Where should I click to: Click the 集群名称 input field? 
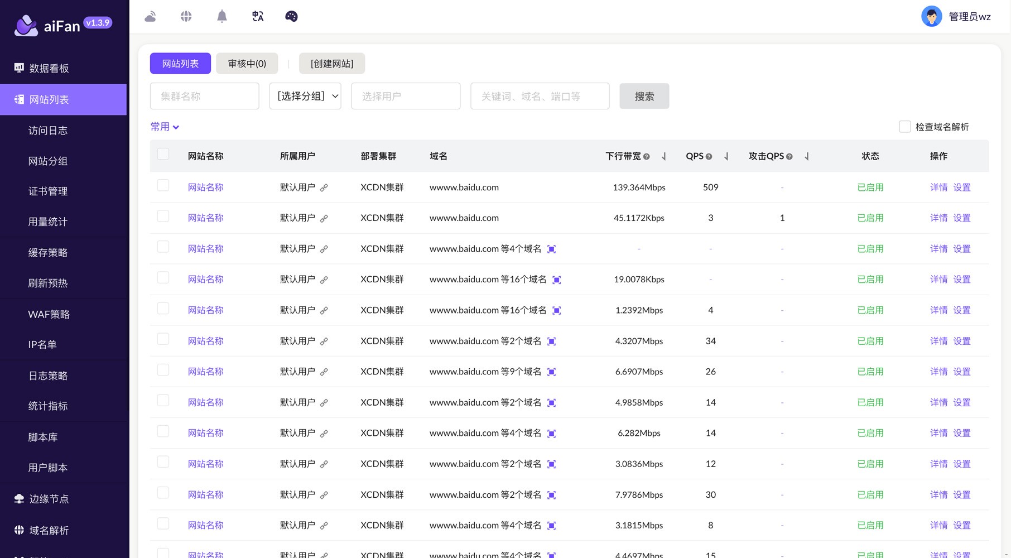pos(204,96)
